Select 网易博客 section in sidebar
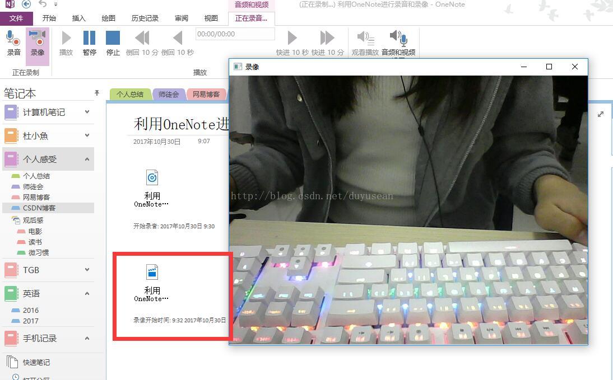This screenshot has height=380, width=613. click(x=36, y=197)
